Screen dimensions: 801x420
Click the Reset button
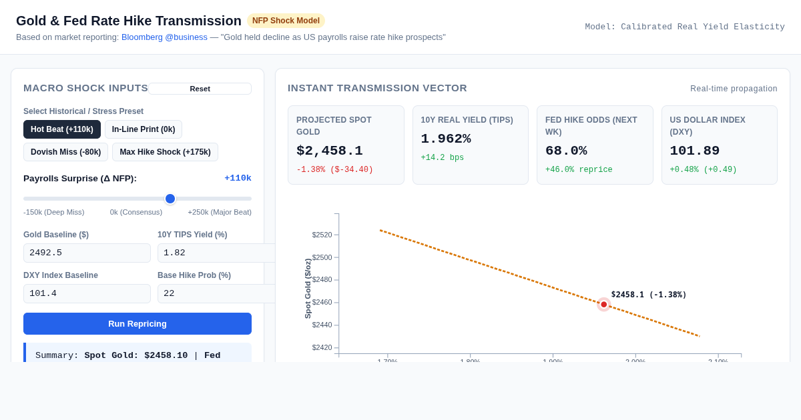click(200, 89)
